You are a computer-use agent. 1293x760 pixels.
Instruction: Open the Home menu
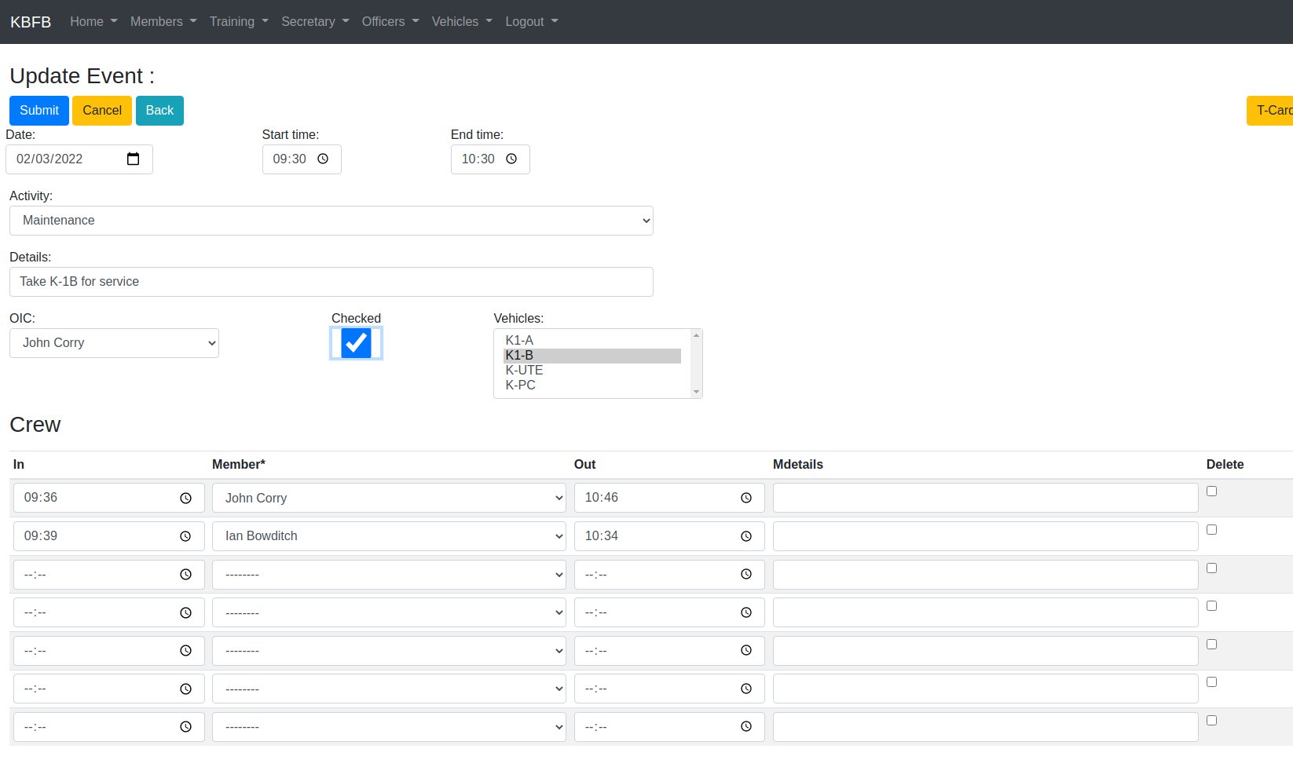pos(93,22)
